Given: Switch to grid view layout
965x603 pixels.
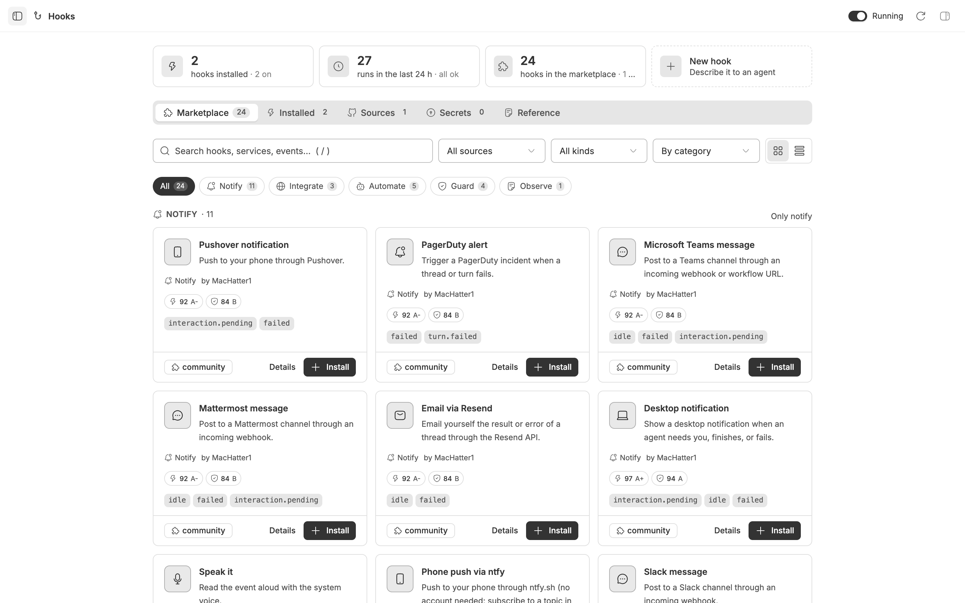Looking at the screenshot, I should click(x=778, y=151).
